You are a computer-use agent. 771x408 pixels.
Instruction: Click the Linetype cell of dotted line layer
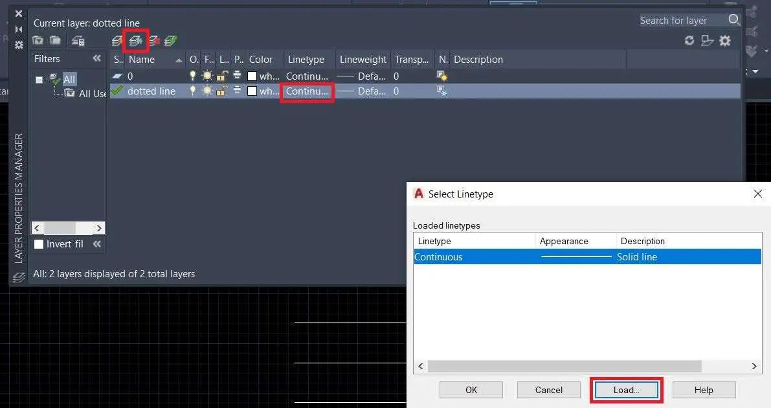click(x=306, y=91)
